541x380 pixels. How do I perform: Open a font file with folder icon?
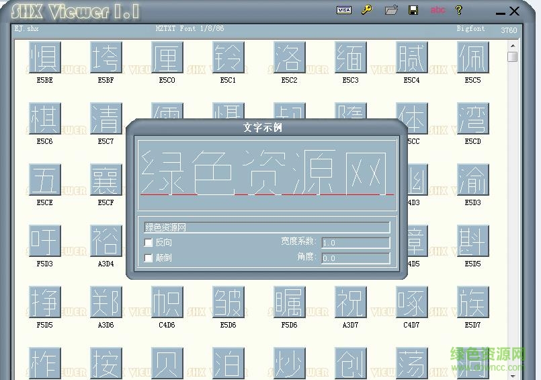(391, 10)
